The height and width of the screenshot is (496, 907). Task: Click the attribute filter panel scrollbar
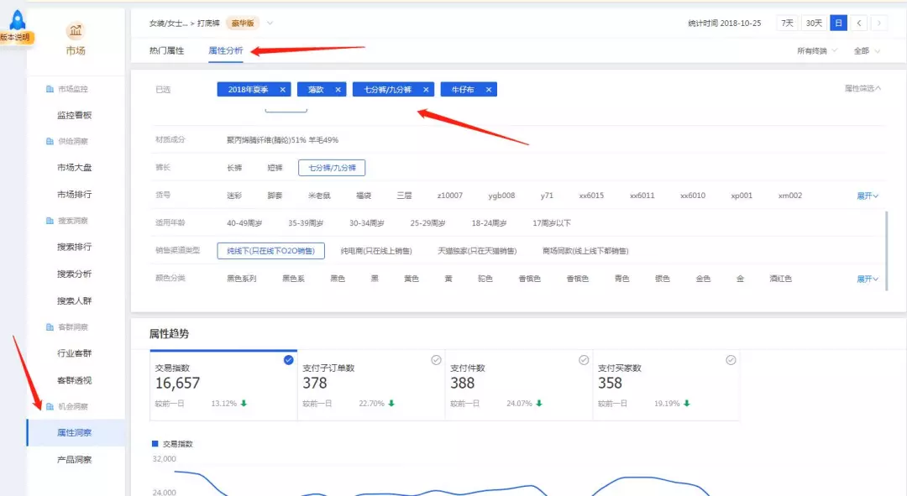click(887, 250)
